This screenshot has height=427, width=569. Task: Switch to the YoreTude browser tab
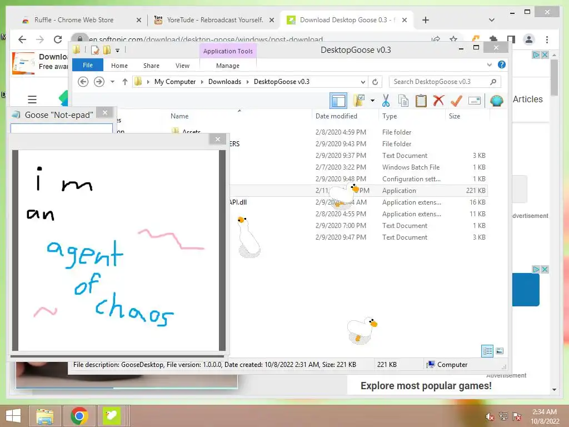215,20
